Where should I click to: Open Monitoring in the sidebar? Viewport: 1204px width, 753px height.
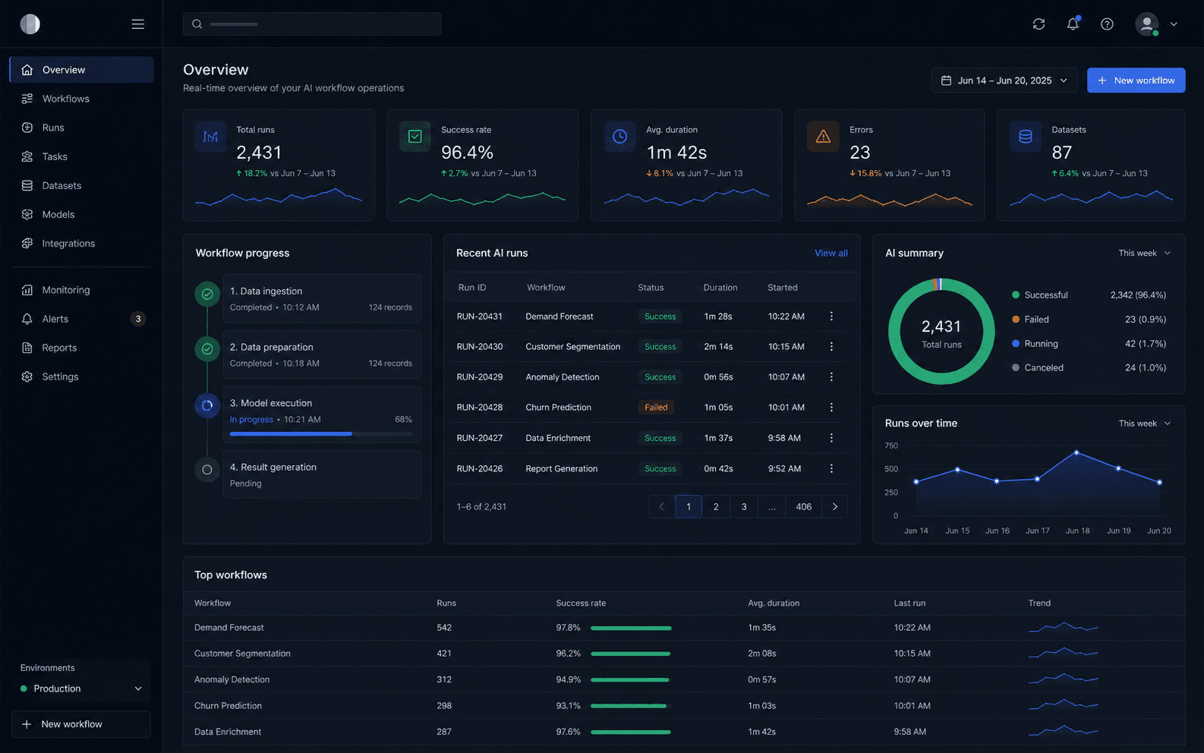pyautogui.click(x=81, y=290)
